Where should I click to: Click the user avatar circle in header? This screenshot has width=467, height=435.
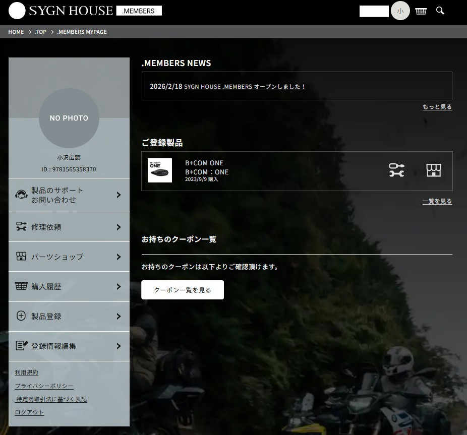(400, 11)
